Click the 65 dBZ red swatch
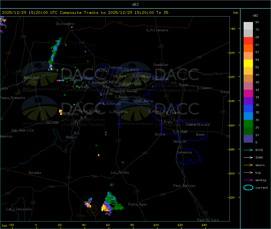 pyautogui.click(x=248, y=41)
